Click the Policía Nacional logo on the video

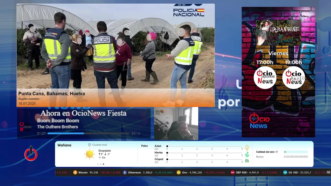[189, 10]
